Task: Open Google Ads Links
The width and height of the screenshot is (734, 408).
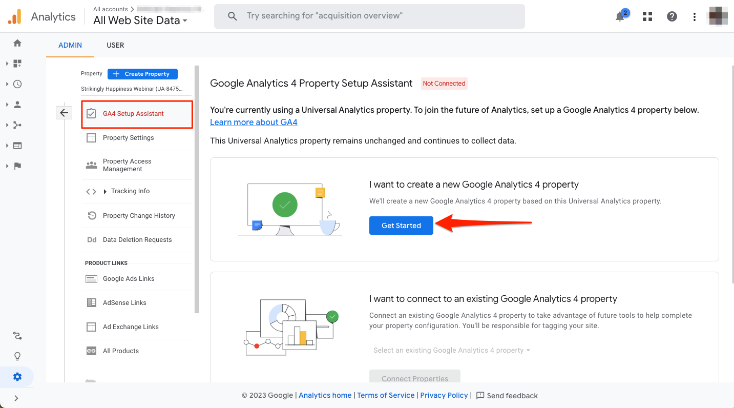Action: pos(137,279)
